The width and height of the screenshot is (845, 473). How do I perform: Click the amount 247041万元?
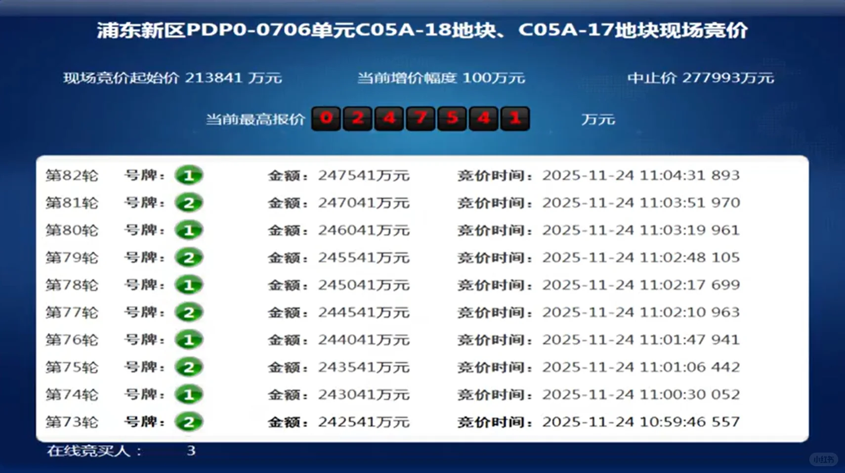click(364, 203)
